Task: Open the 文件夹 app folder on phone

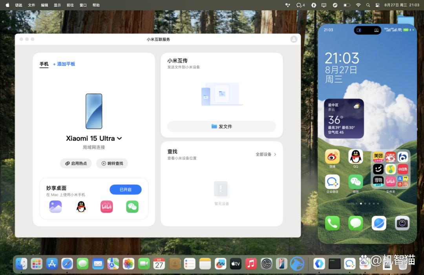Action: point(391,169)
